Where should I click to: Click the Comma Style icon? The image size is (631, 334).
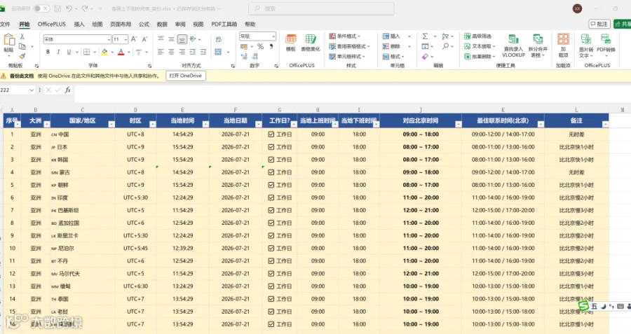pos(271,47)
